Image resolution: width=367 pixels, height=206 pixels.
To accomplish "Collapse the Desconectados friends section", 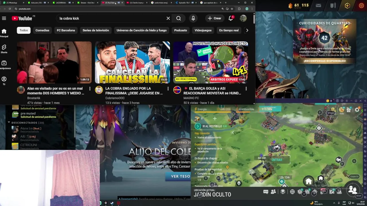I will [9, 122].
